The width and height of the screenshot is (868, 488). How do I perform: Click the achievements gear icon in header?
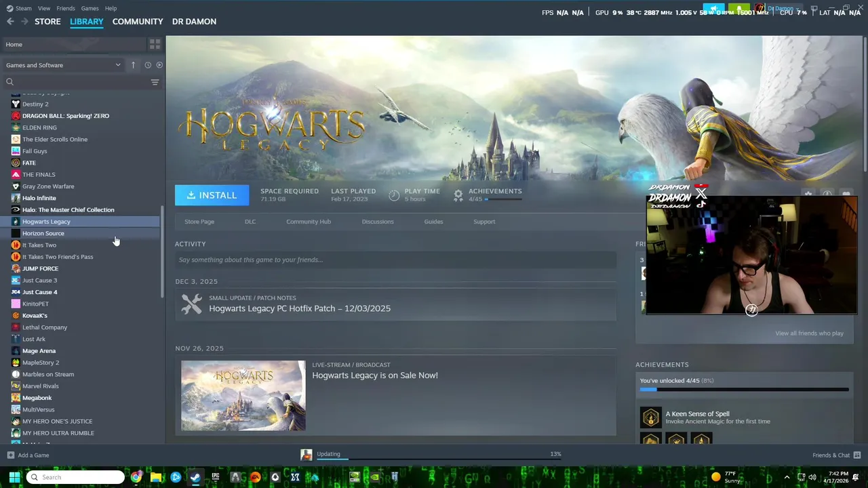[x=458, y=195]
